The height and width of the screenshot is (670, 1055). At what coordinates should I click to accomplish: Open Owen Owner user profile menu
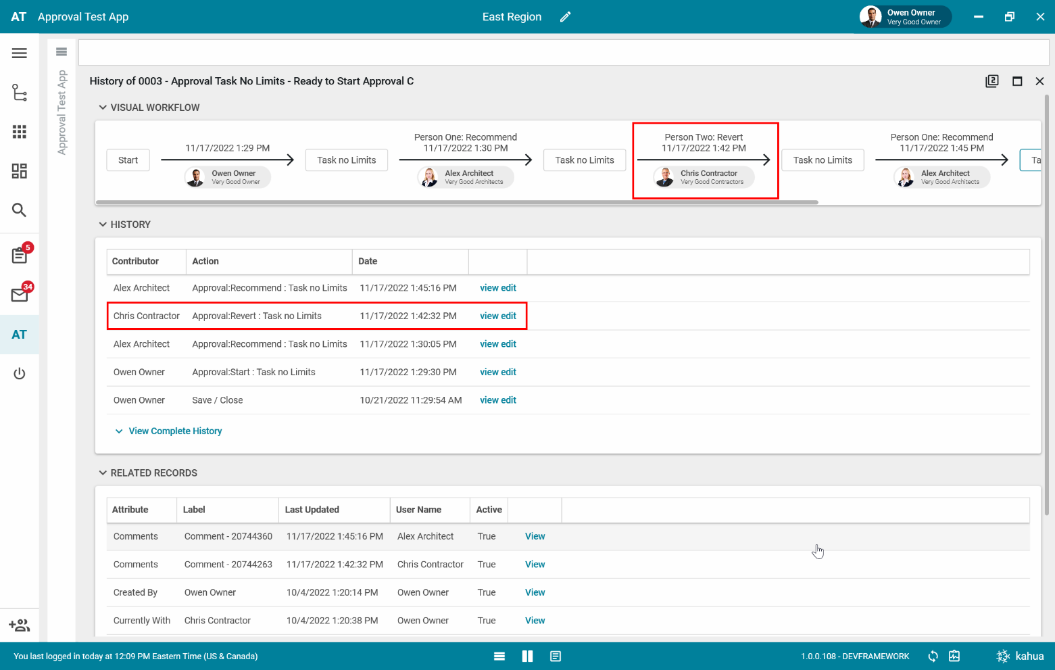coord(904,17)
